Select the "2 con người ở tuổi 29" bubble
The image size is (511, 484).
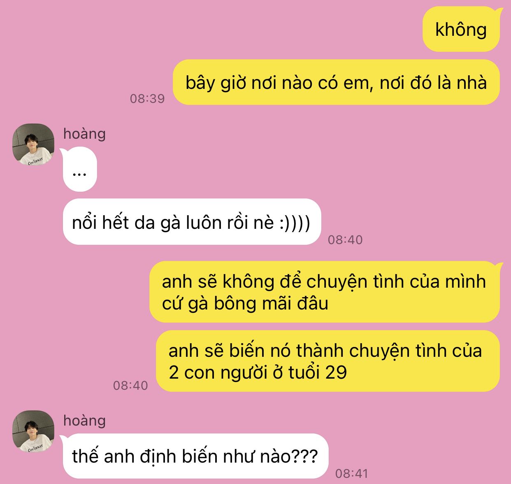[x=328, y=361]
